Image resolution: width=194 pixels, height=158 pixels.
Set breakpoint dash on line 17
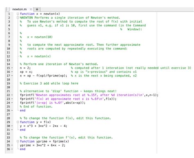(12, 76)
